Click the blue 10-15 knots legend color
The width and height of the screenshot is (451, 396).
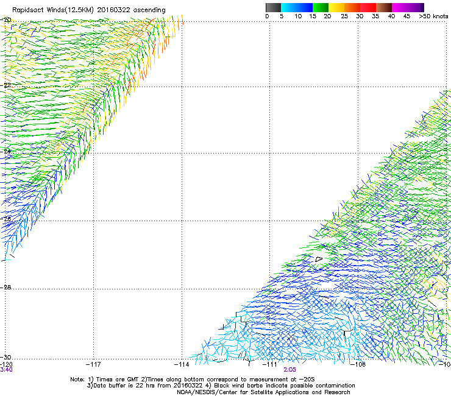click(x=305, y=7)
